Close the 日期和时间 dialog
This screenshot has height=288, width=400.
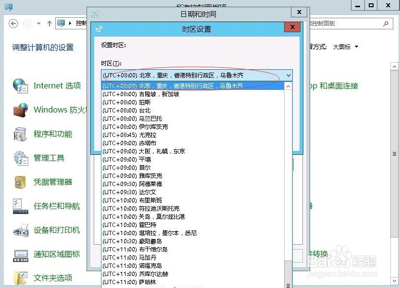[x=299, y=12]
